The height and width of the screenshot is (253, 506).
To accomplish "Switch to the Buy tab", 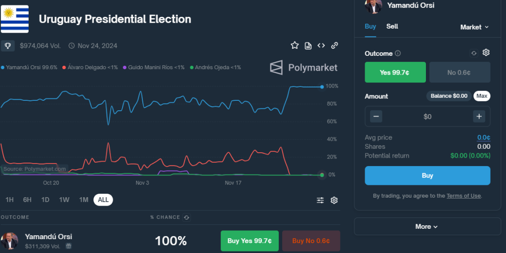I will coord(370,26).
